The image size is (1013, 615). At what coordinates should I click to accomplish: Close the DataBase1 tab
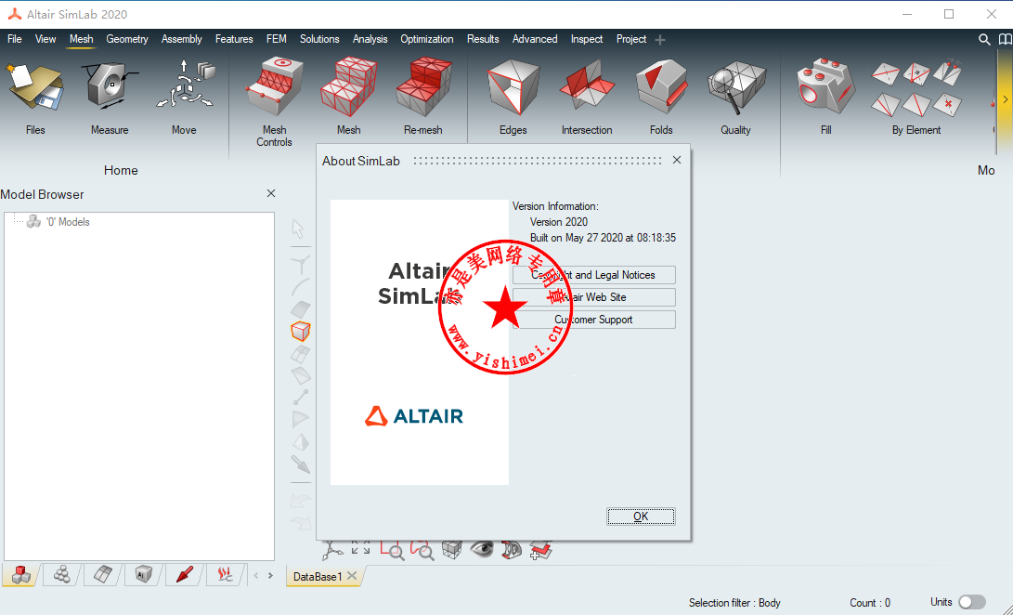coord(352,576)
